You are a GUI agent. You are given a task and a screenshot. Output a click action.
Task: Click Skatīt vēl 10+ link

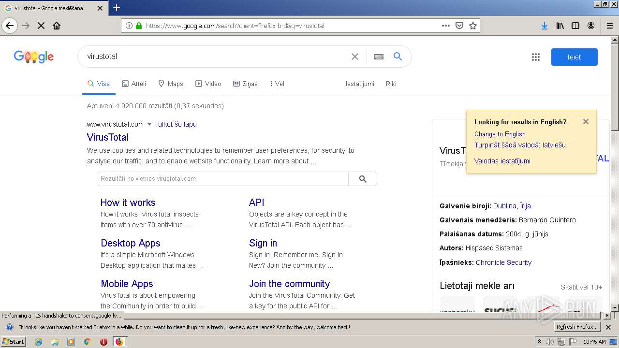pyautogui.click(x=581, y=287)
